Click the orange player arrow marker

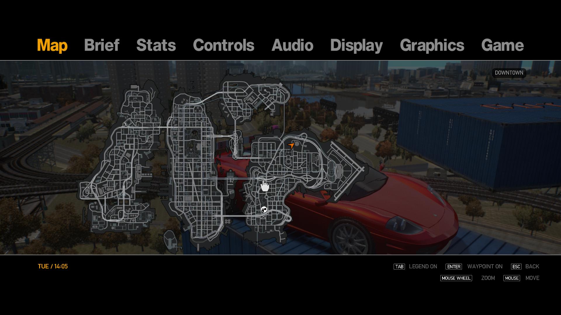point(291,145)
